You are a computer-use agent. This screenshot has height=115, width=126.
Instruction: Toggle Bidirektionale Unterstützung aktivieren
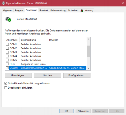[6, 83]
